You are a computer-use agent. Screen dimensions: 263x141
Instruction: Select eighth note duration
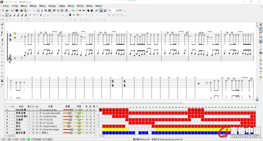[14, 15]
